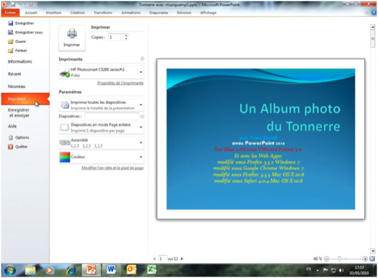This screenshot has width=378, height=278.
Task: Click printer info icon beside Imprimante
Action: tap(142, 59)
